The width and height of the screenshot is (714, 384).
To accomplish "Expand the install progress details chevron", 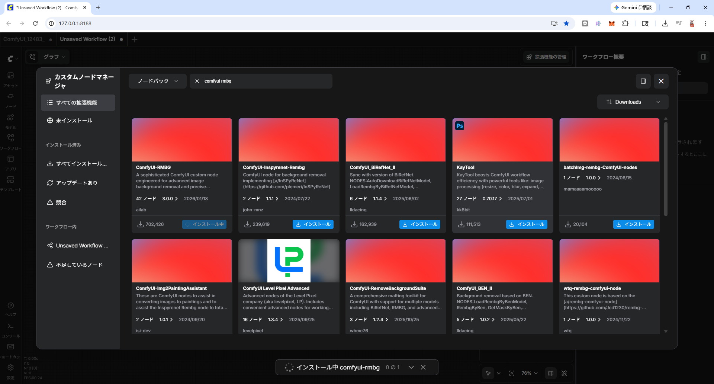I will (411, 367).
